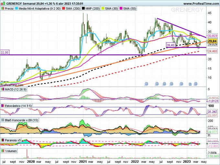This screenshot has width=220, height=165.
Task: Open the event marker icon near September 2022
Action: pyautogui.click(x=171, y=84)
